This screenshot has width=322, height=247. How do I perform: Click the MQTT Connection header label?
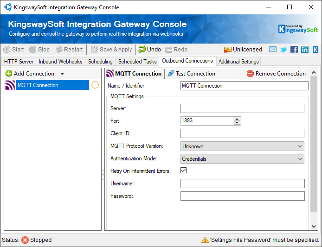tap(134, 73)
